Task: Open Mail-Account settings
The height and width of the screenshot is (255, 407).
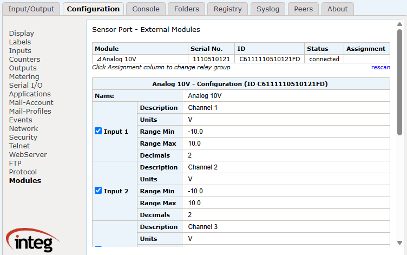Action: pyautogui.click(x=31, y=102)
